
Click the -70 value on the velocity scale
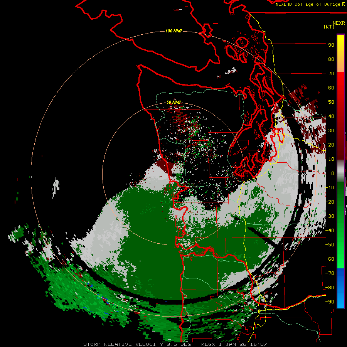tap(330, 273)
